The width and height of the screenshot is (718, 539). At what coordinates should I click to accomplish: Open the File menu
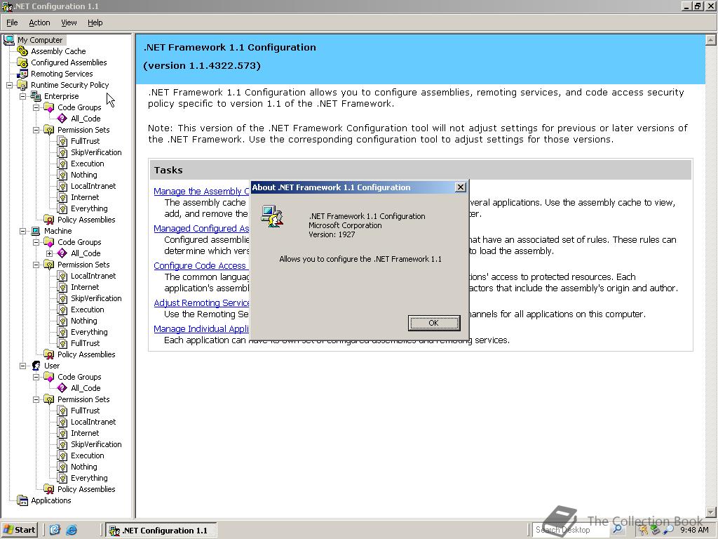coord(12,22)
